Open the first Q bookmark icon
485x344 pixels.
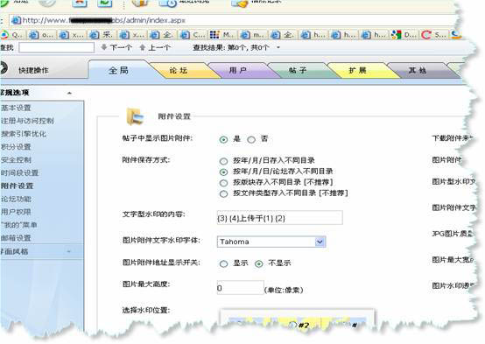[x=4, y=35]
